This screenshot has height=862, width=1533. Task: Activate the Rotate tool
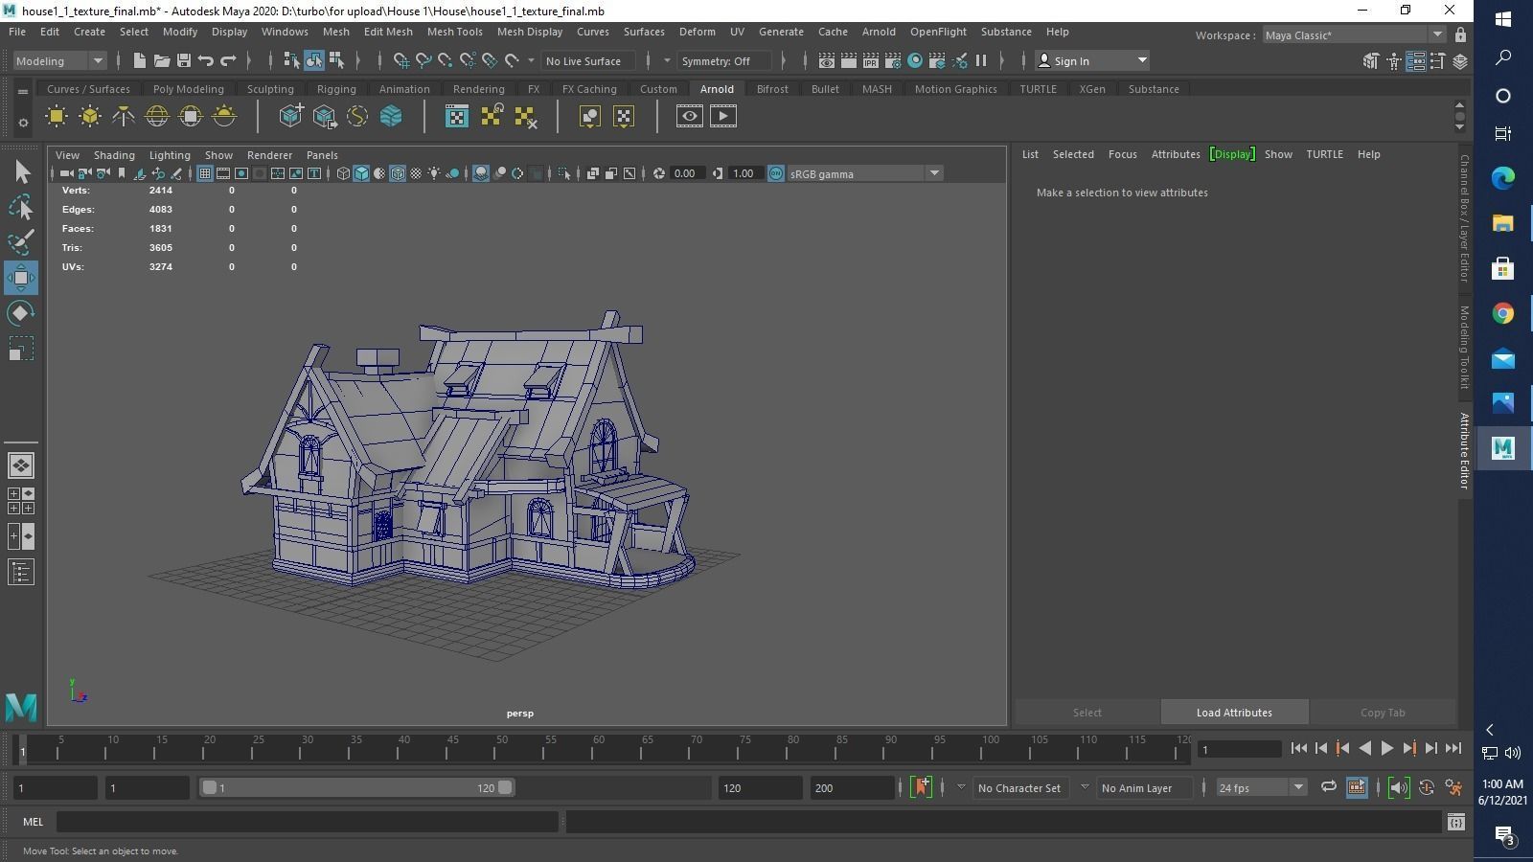[21, 313]
